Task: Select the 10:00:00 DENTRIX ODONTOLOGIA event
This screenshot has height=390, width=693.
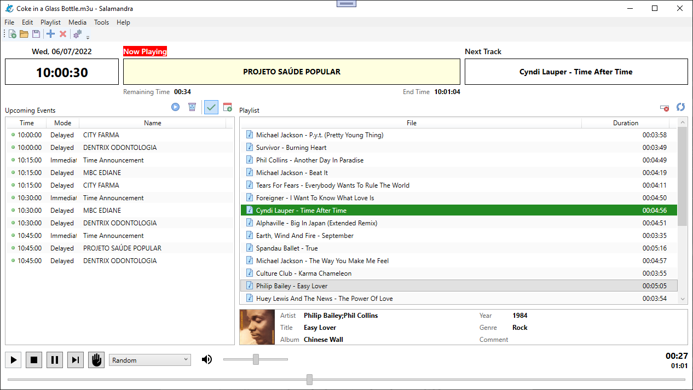Action: [x=119, y=148]
